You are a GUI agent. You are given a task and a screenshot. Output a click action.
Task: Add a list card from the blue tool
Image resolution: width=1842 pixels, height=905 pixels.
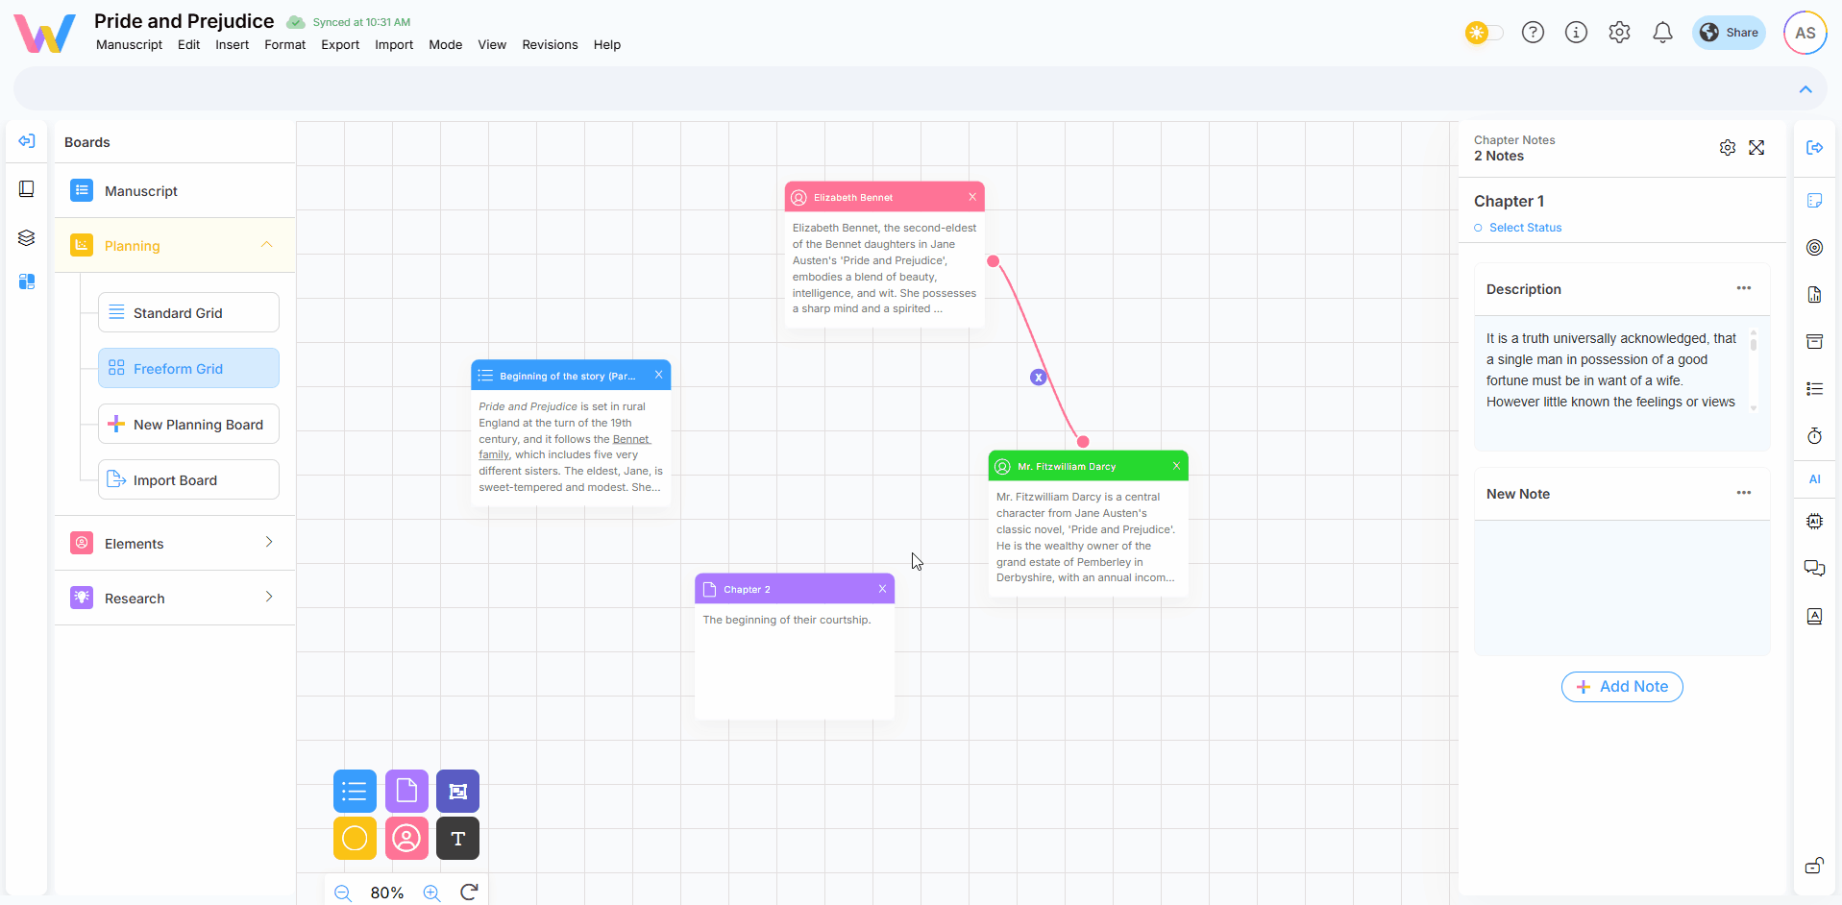point(355,792)
